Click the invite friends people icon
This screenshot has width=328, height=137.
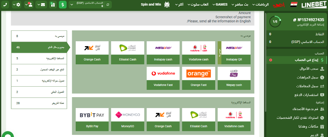point(322,109)
